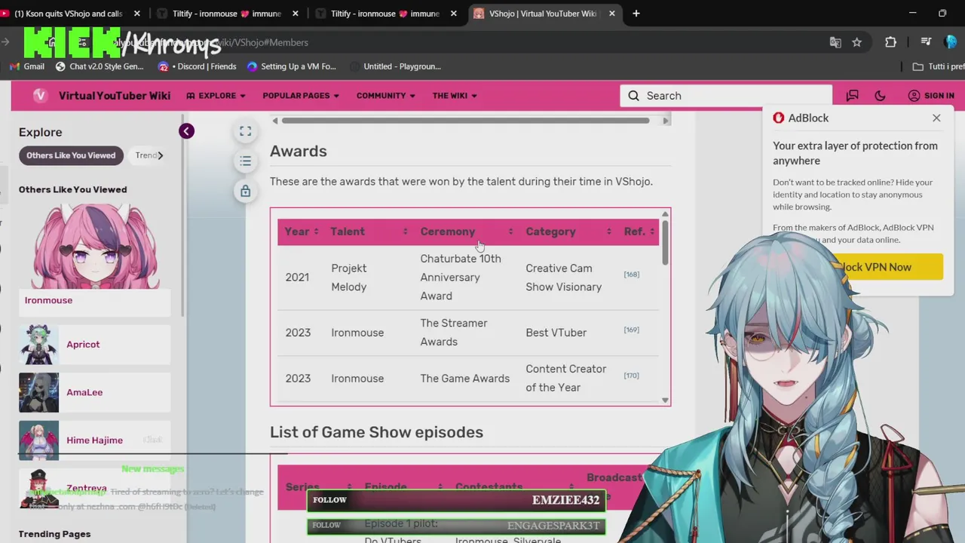The height and width of the screenshot is (543, 965).
Task: Click reference link [168]
Action: 632,275
